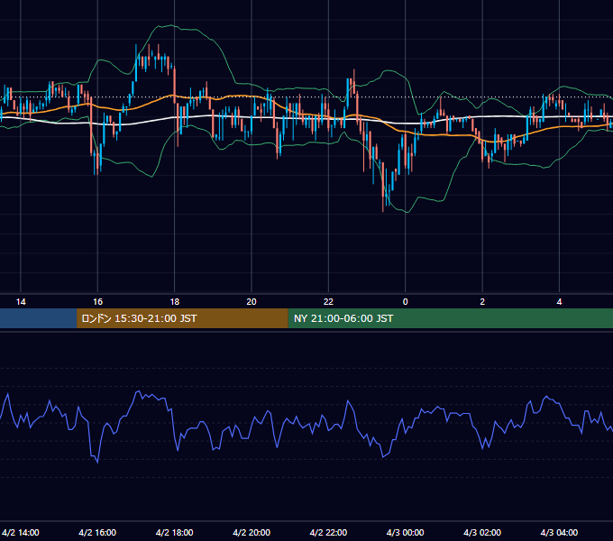The height and width of the screenshot is (541, 613).
Task: Click the 4/3 02:00 date label
Action: (x=482, y=533)
